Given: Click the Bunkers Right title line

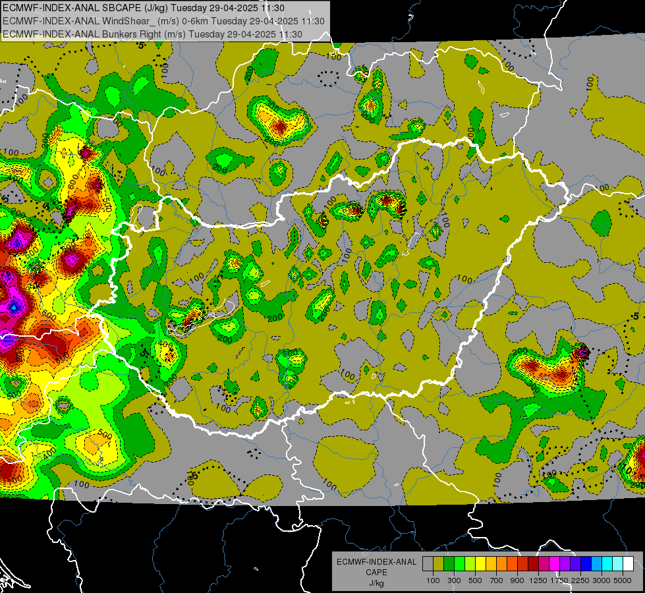Looking at the screenshot, I should click(x=152, y=34).
